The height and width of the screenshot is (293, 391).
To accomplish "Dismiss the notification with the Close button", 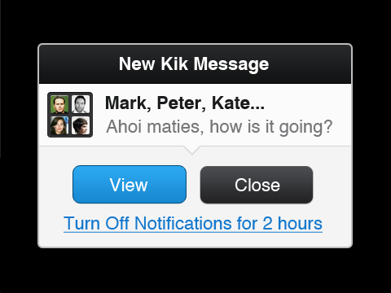I will (x=257, y=185).
